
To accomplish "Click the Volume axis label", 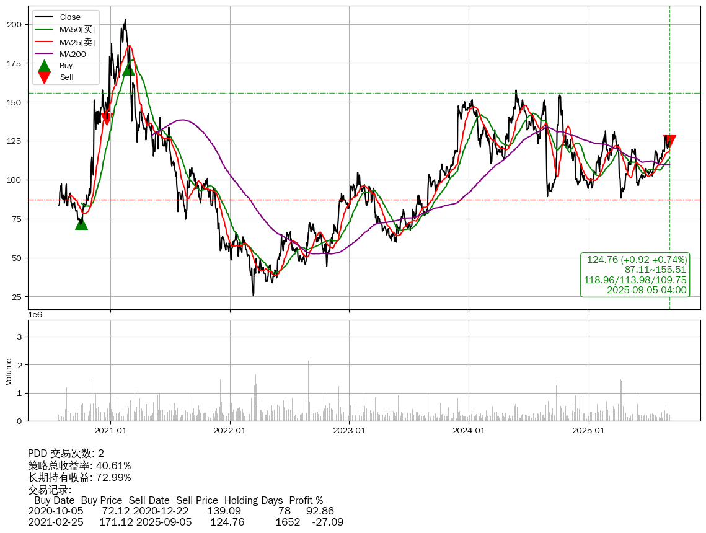I will 9,371.
